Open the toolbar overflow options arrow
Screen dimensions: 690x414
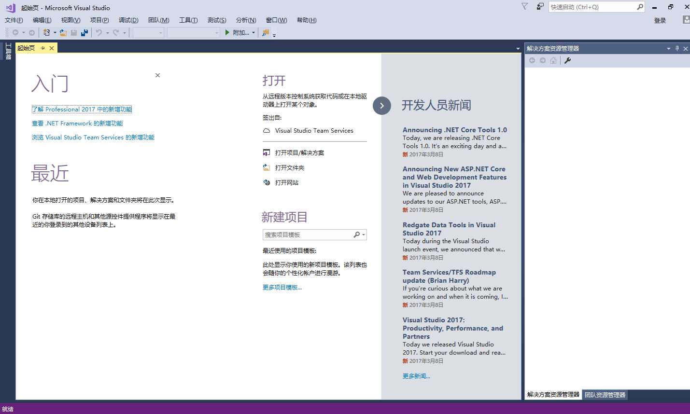274,35
